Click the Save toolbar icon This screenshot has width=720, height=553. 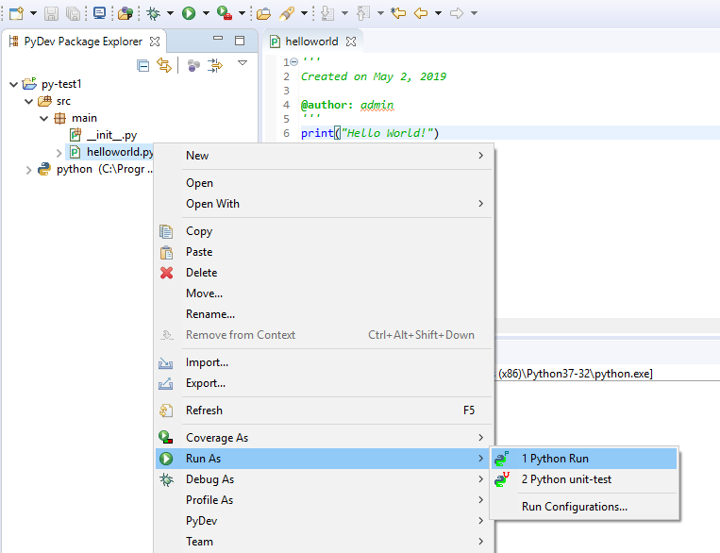[51, 13]
